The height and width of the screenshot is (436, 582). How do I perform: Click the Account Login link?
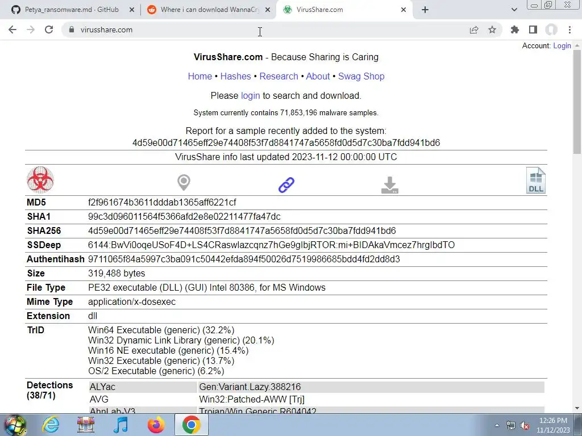click(562, 45)
